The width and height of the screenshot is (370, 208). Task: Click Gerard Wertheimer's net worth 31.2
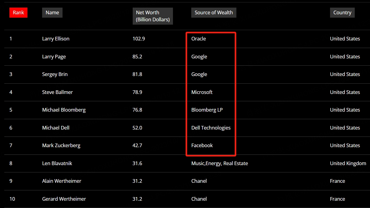tap(137, 199)
